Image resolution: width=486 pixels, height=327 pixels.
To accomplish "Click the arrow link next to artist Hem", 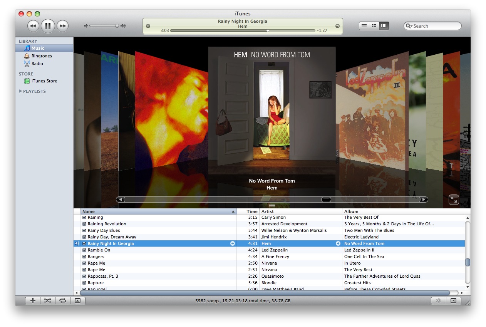I will tap(338, 243).
